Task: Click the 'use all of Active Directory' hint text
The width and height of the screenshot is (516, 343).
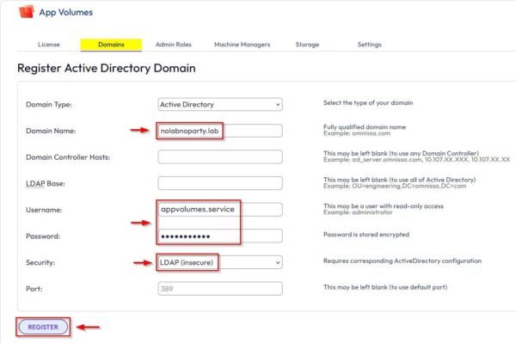Action: pos(400,180)
